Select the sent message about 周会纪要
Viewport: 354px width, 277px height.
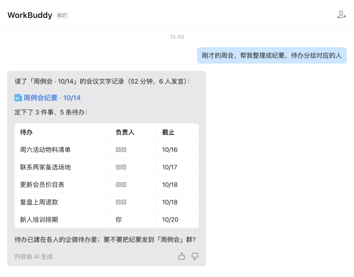(272, 55)
